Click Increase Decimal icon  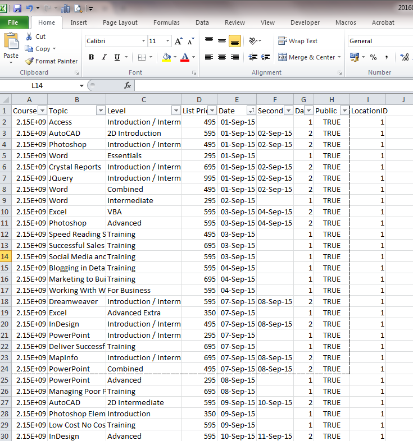click(x=405, y=57)
